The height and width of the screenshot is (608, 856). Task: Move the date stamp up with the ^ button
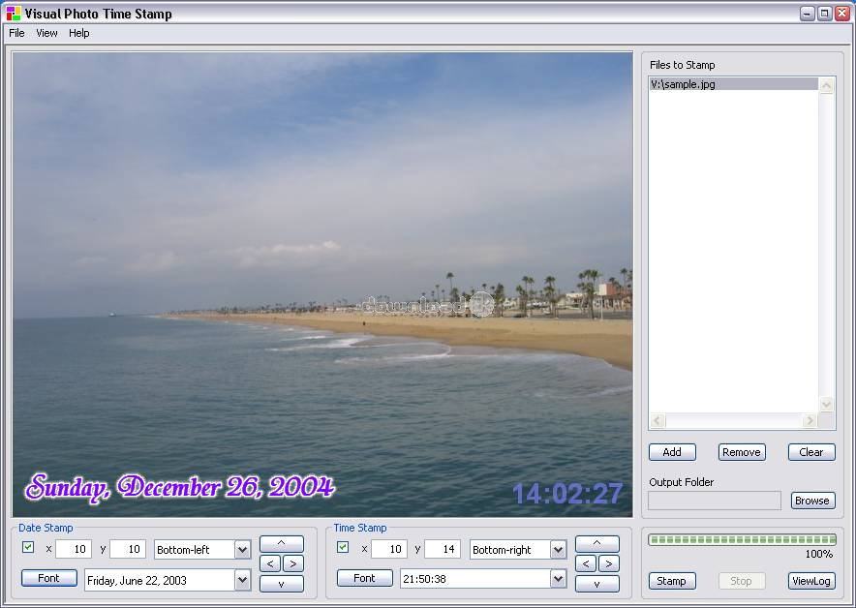pyautogui.click(x=282, y=543)
